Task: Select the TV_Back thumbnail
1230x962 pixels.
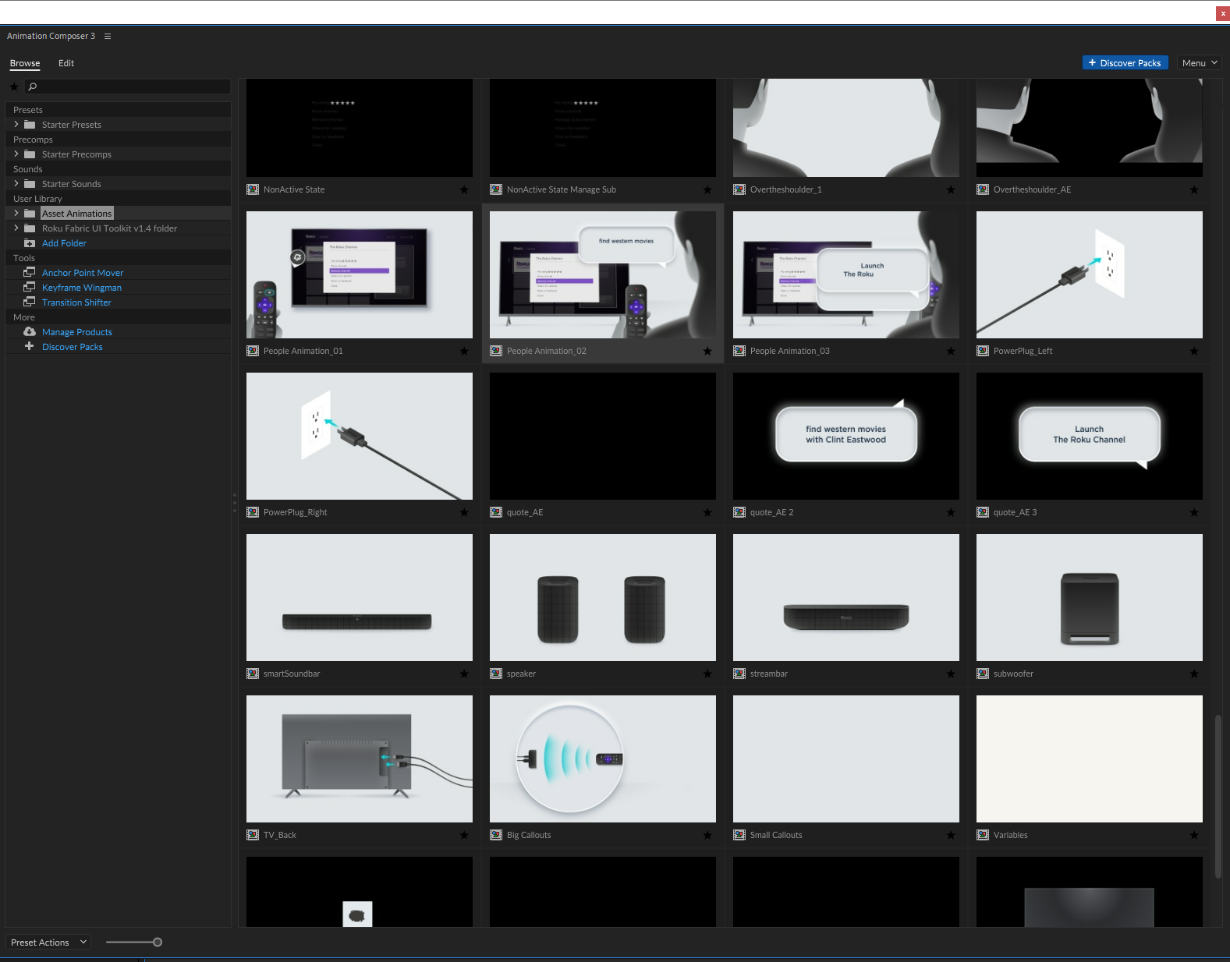Action: click(x=360, y=759)
